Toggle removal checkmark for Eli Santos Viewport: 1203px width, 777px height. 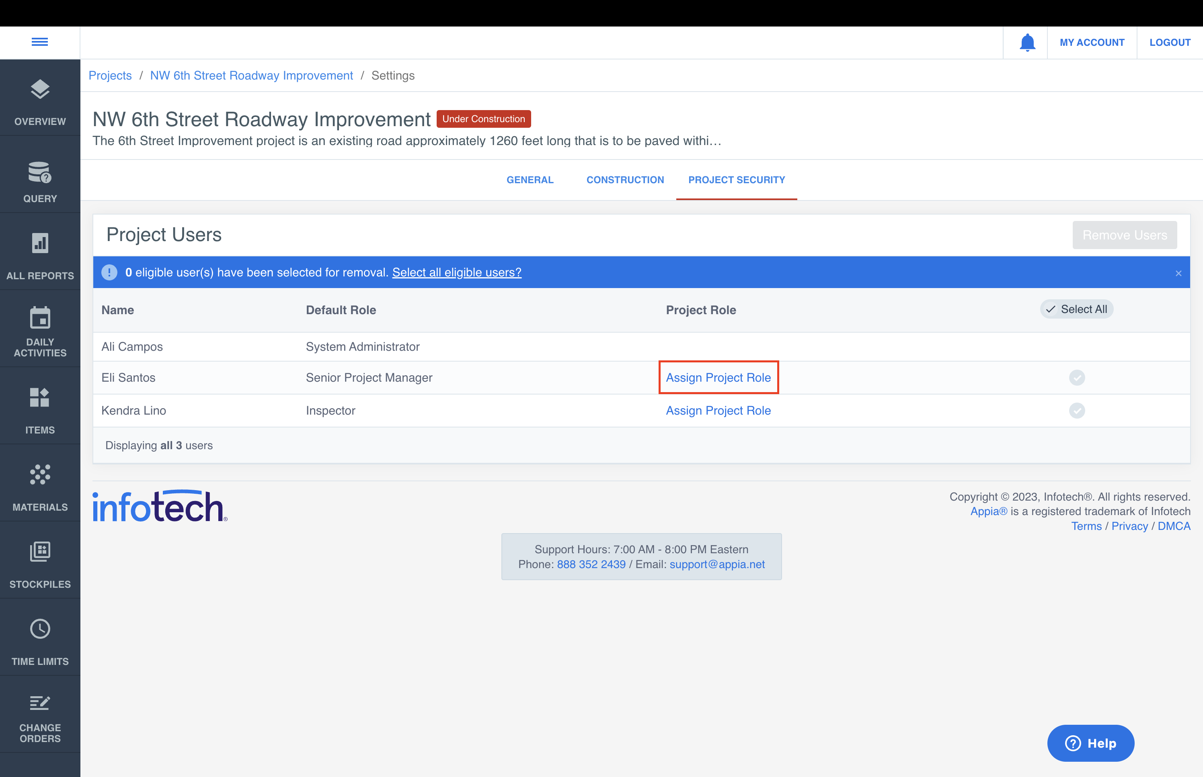pos(1076,377)
